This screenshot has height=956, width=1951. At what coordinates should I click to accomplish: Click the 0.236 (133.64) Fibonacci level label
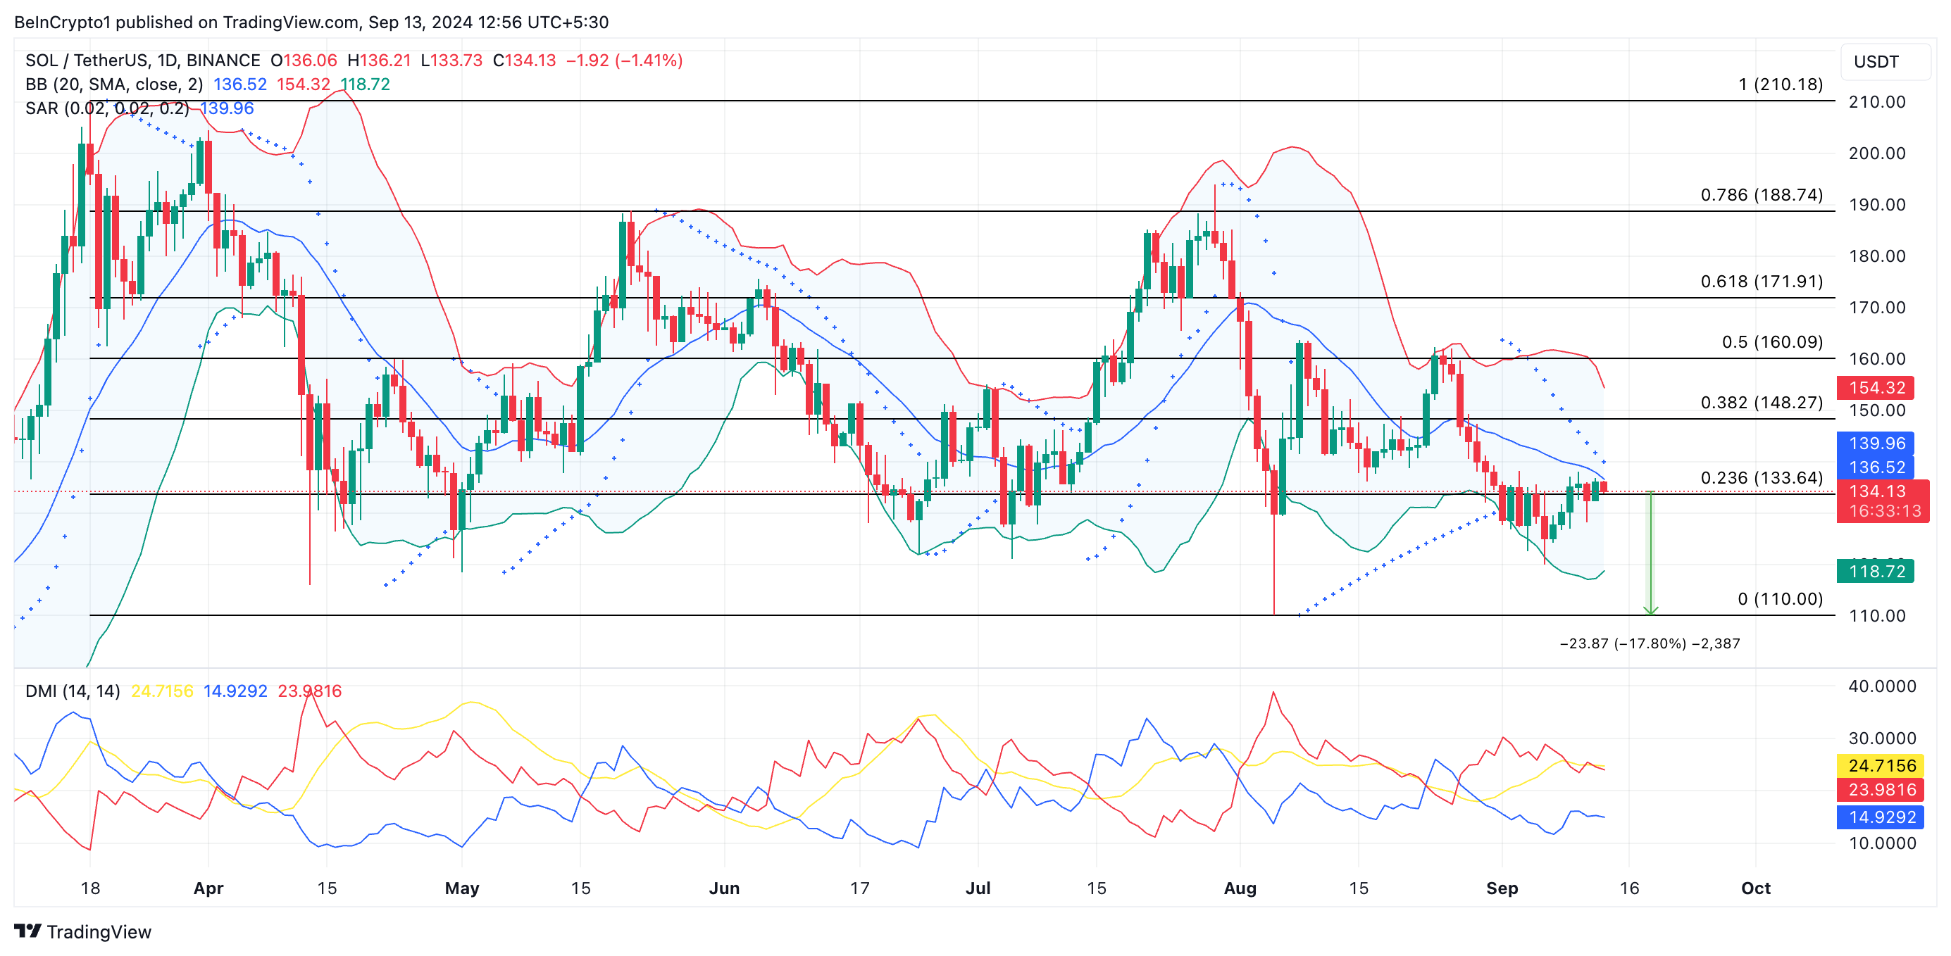tap(1761, 477)
